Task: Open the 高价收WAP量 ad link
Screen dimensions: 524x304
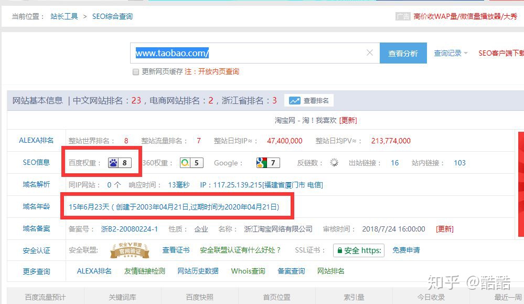Action: point(465,16)
